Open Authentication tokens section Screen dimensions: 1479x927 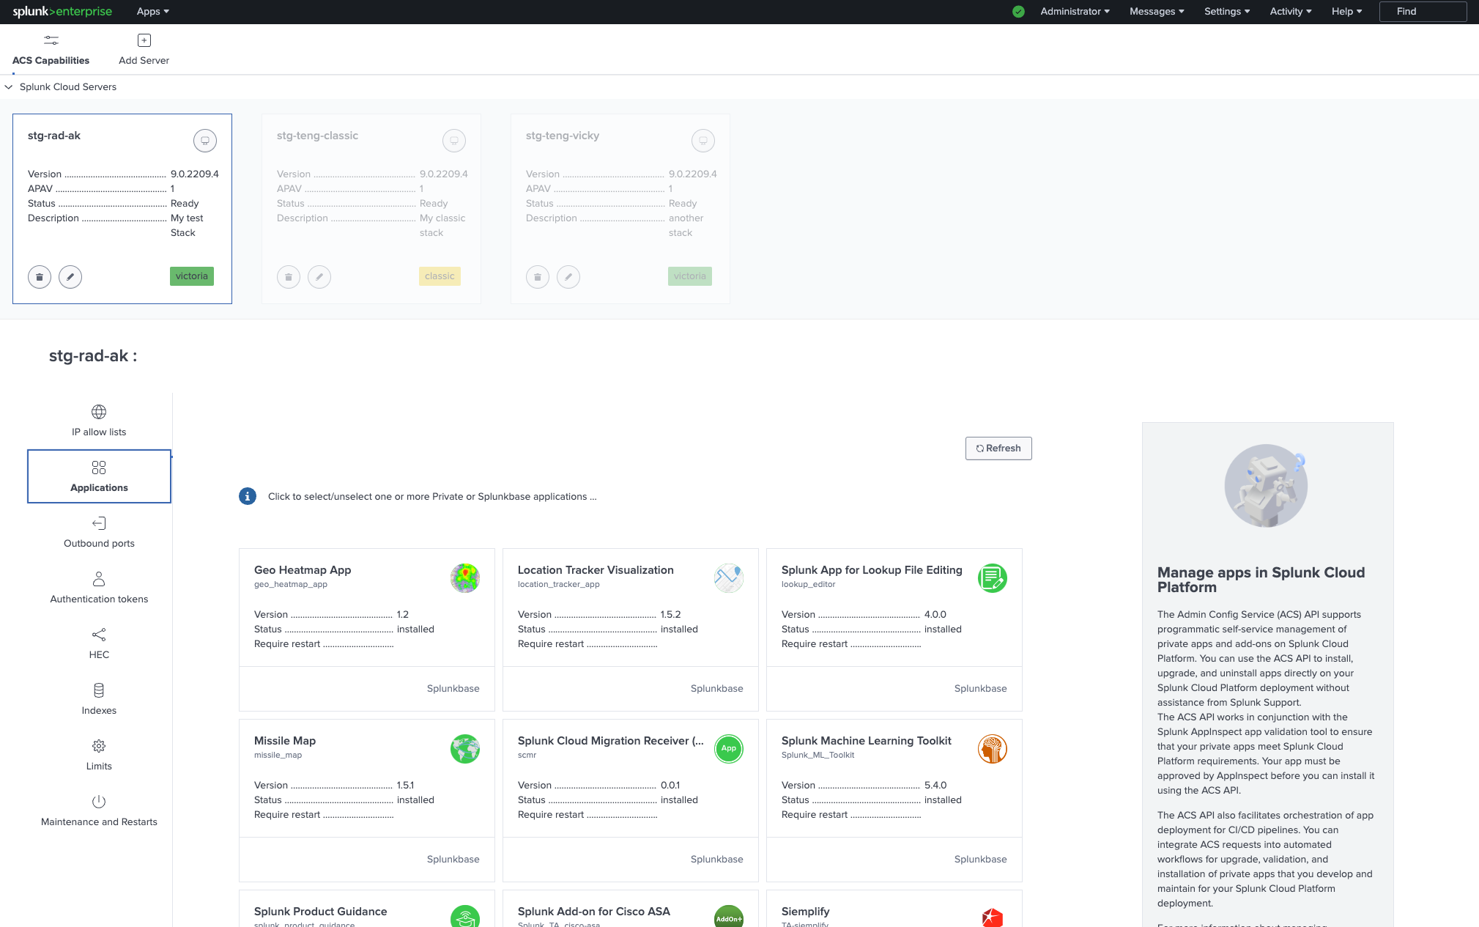point(99,588)
